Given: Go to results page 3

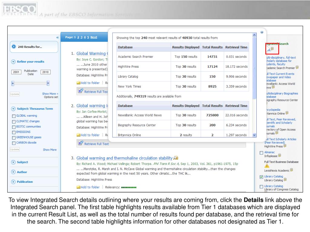Looking at the screenshot, I should click(x=81, y=37).
